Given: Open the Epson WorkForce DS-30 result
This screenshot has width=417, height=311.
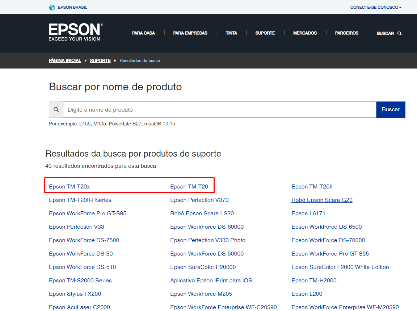Looking at the screenshot, I should tap(81, 253).
